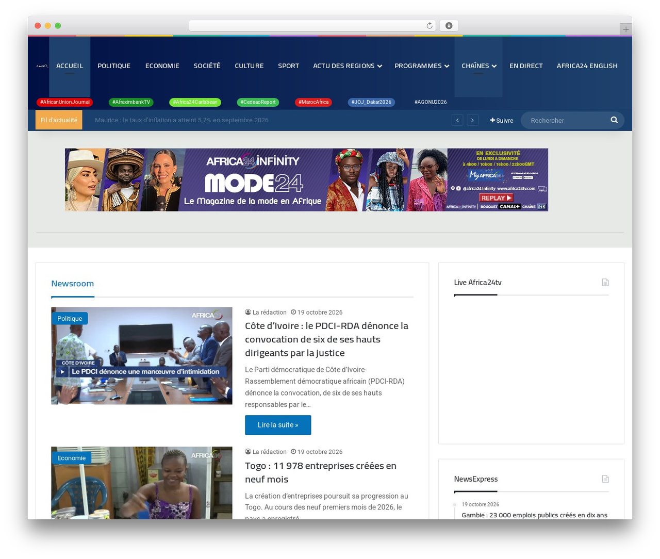The image size is (660, 559).
Task: Click the browser reload icon
Action: point(430,26)
